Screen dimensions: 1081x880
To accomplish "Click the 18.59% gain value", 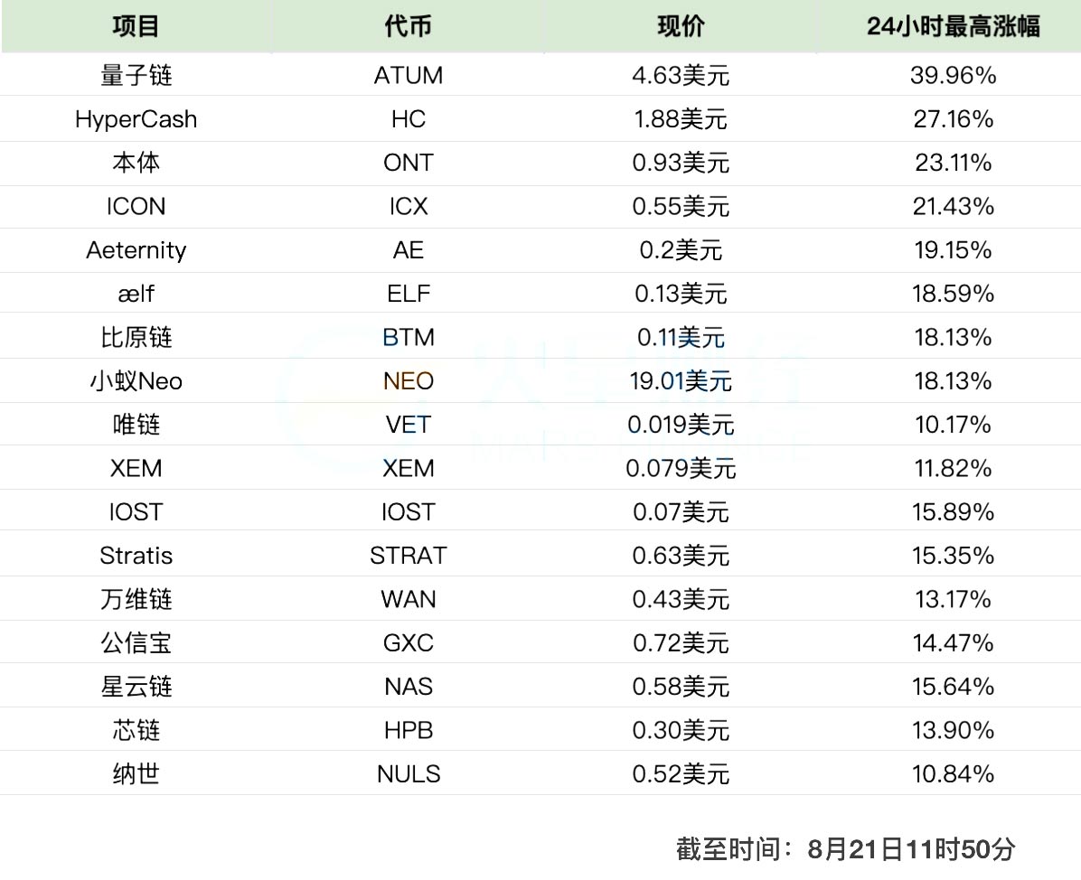I will tap(953, 294).
